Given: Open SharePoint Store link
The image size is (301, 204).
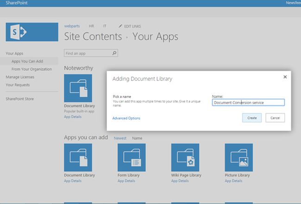Looking at the screenshot, I should (20, 99).
